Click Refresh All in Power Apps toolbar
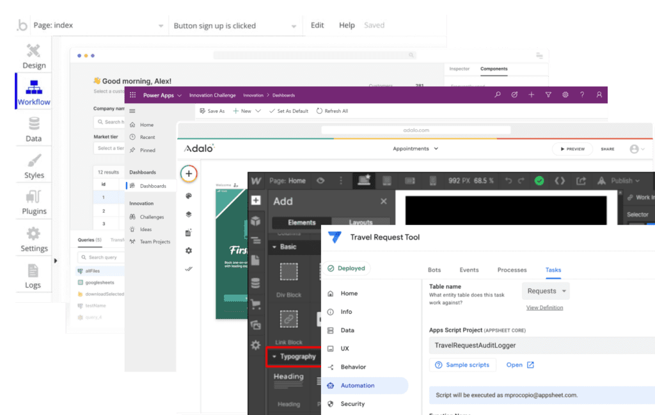 tap(332, 111)
